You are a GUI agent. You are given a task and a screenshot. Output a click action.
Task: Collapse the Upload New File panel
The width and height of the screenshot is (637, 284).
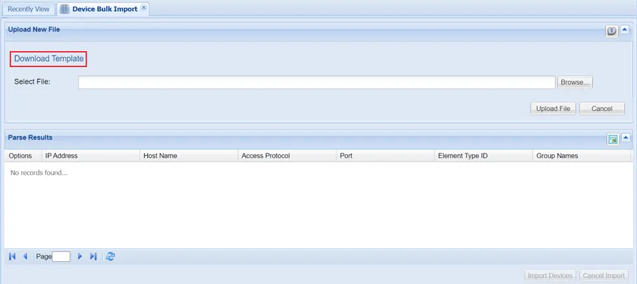tap(625, 29)
